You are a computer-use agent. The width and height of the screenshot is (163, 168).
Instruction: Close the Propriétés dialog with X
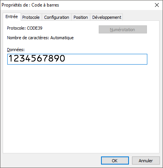[157, 5]
